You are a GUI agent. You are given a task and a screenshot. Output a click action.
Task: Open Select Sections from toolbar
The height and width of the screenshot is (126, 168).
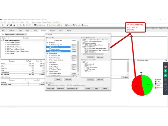[39, 25]
